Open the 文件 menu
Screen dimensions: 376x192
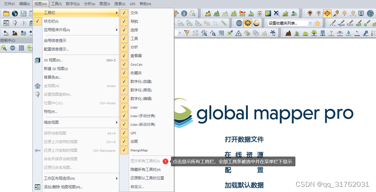click(x=10, y=4)
